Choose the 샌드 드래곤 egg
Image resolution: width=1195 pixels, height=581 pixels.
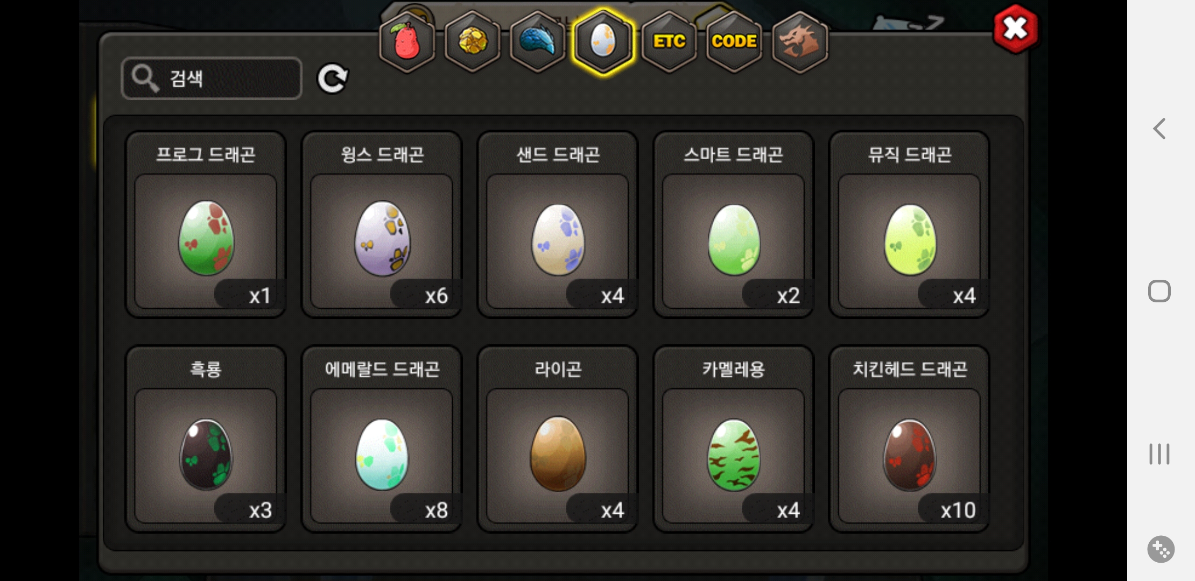pos(558,224)
